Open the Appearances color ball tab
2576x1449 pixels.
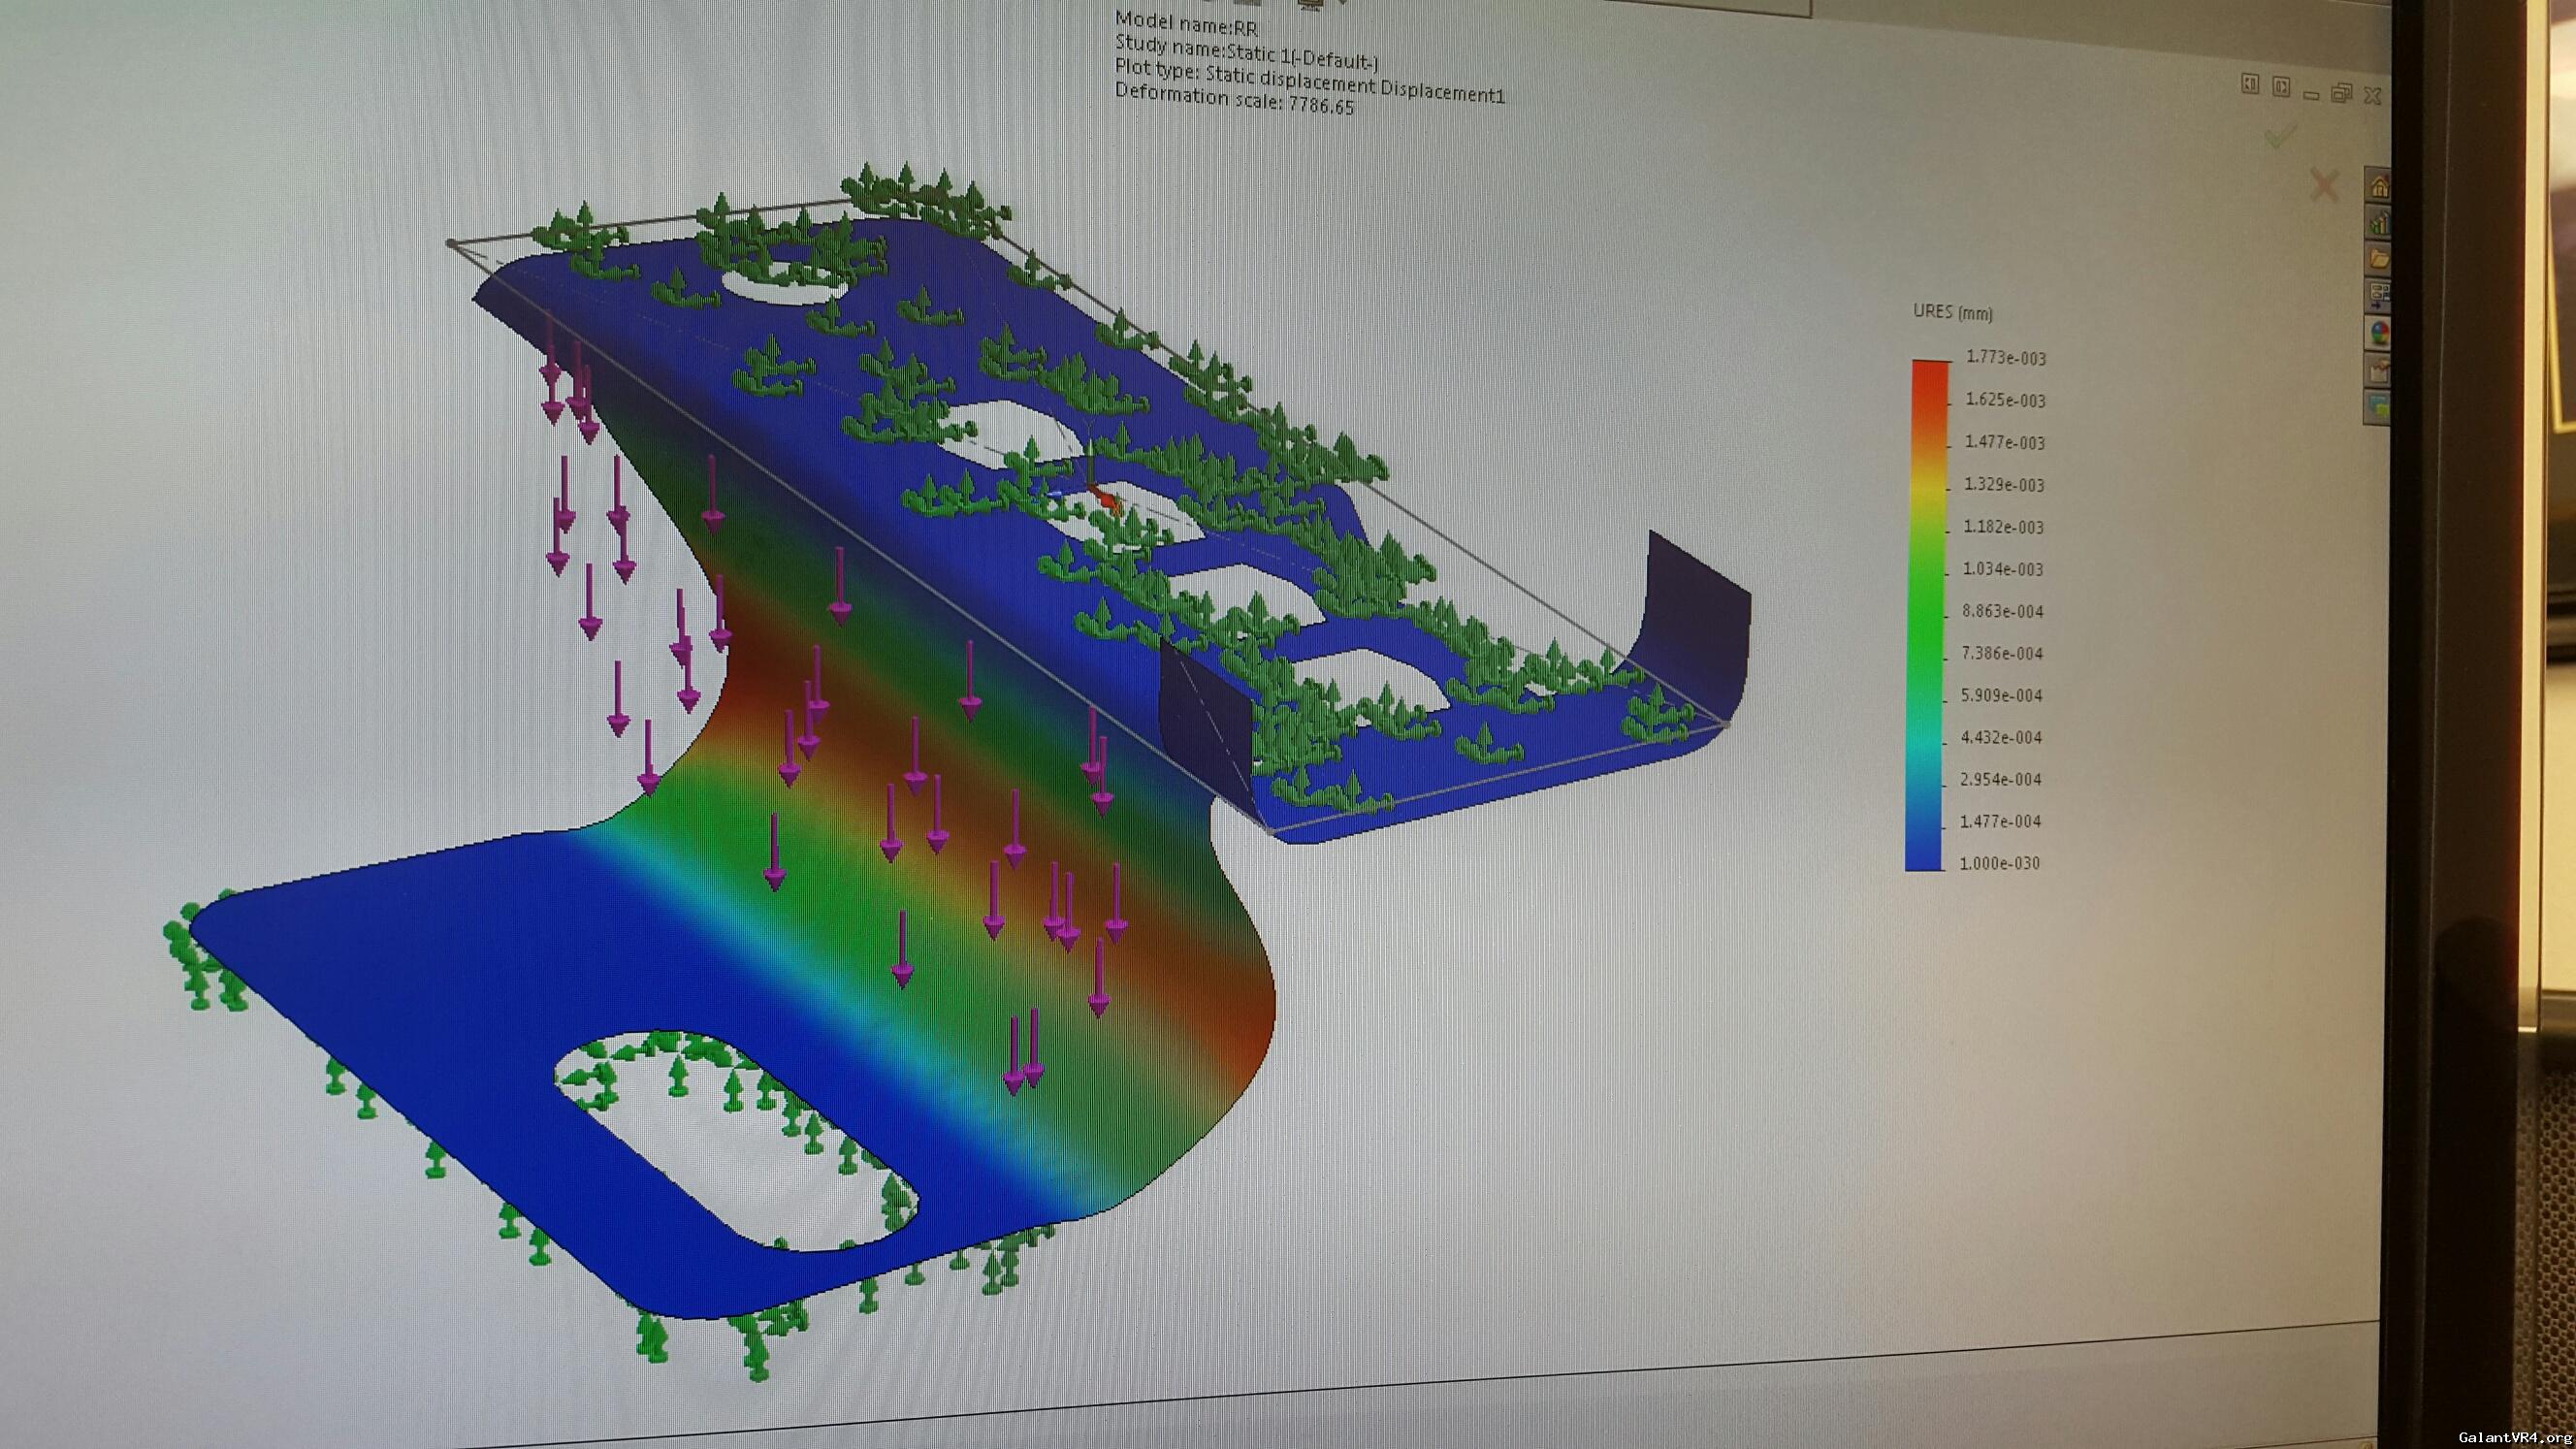2379,332
